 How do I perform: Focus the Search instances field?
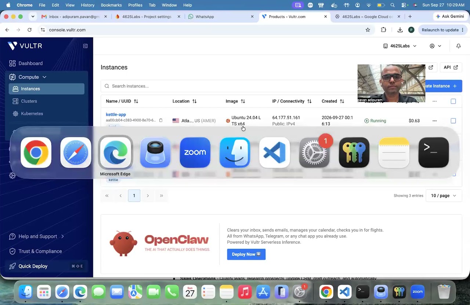229,86
